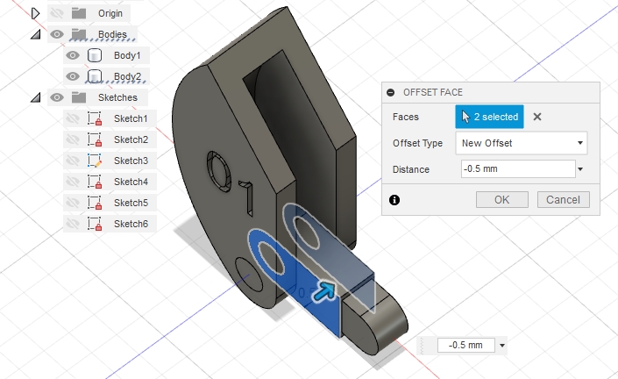Select Sketch1 label in browser

131,118
